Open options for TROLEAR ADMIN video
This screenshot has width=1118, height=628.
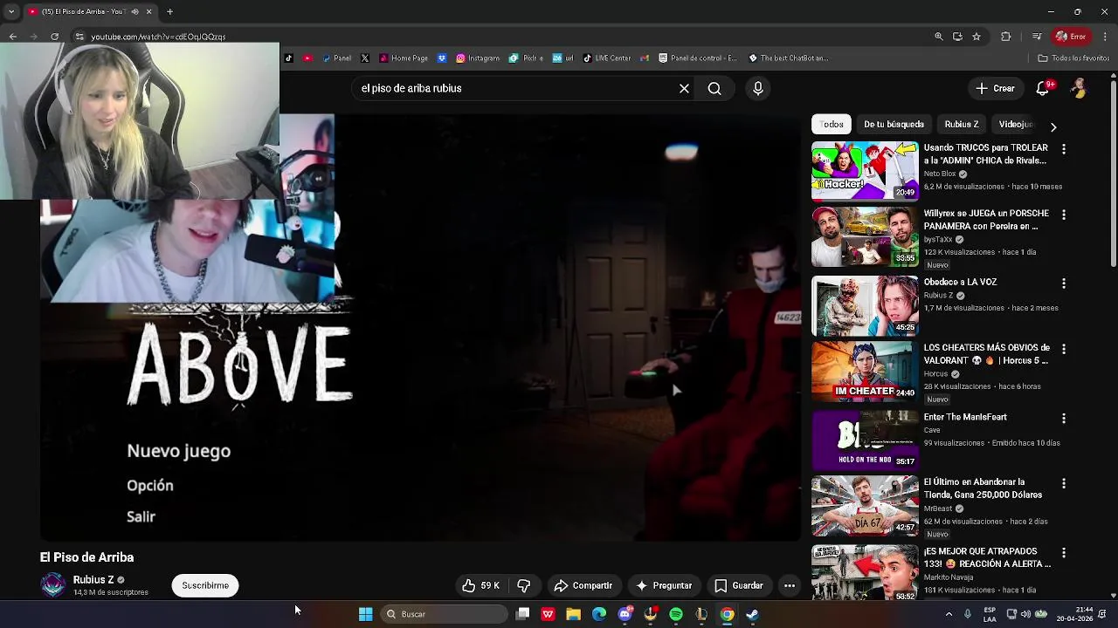(1064, 149)
